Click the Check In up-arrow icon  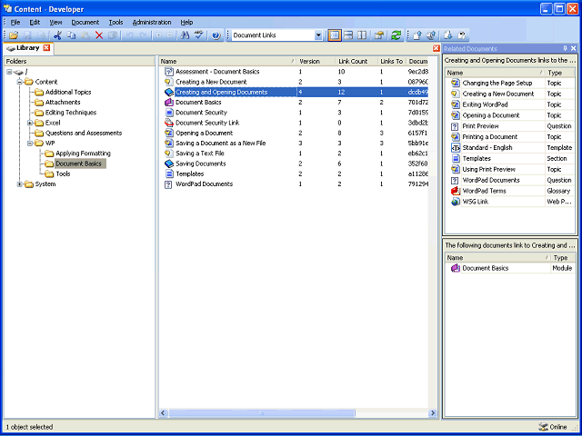click(x=417, y=35)
